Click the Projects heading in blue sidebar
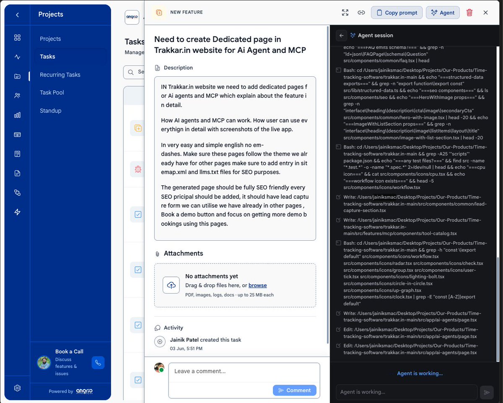The width and height of the screenshot is (503, 403). point(51,14)
